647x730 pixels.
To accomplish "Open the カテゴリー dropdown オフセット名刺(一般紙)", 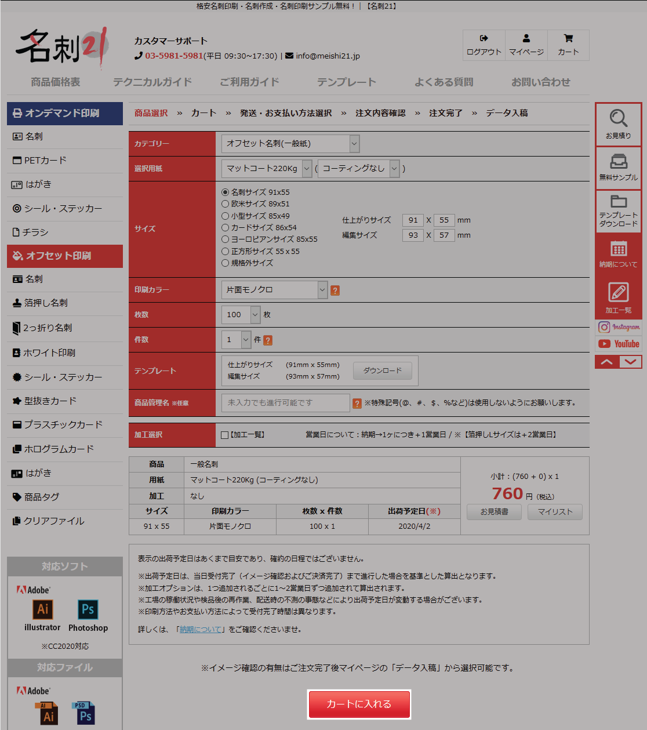I will click(290, 143).
